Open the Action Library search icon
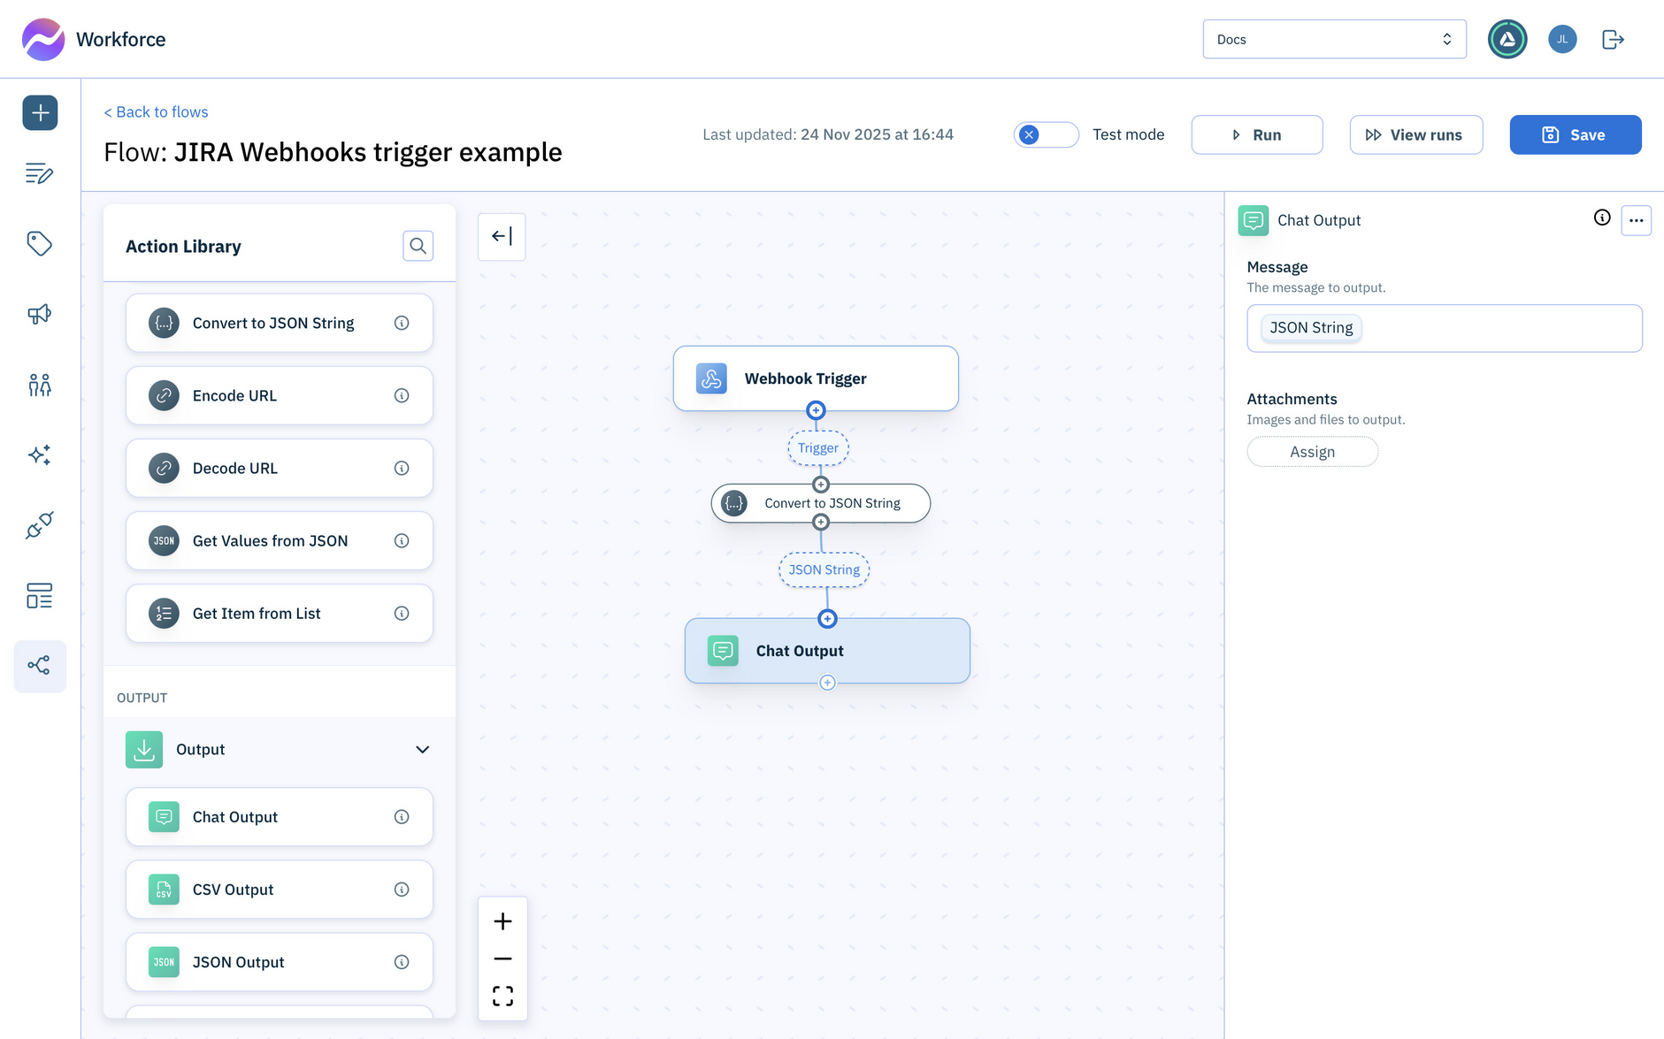The height and width of the screenshot is (1039, 1664). pos(418,246)
